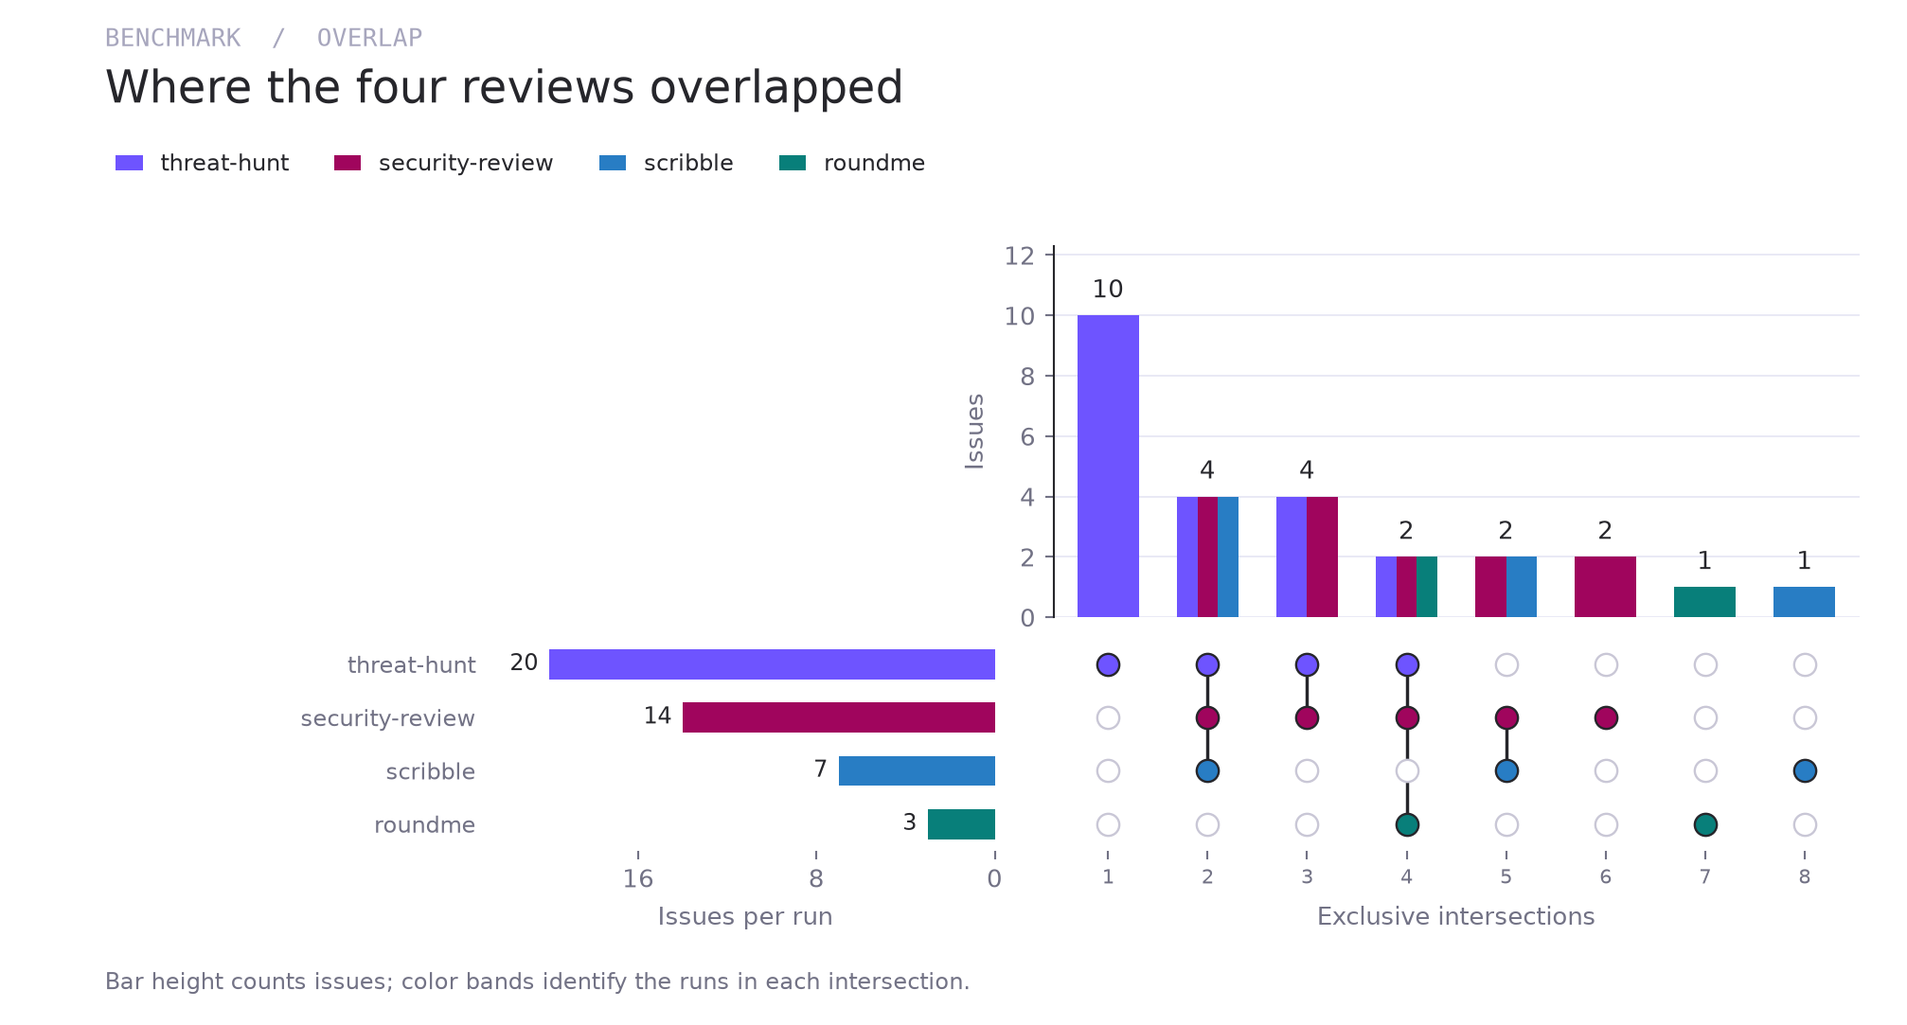Click the roundme row label
1907x1025 pixels.
pos(425,825)
